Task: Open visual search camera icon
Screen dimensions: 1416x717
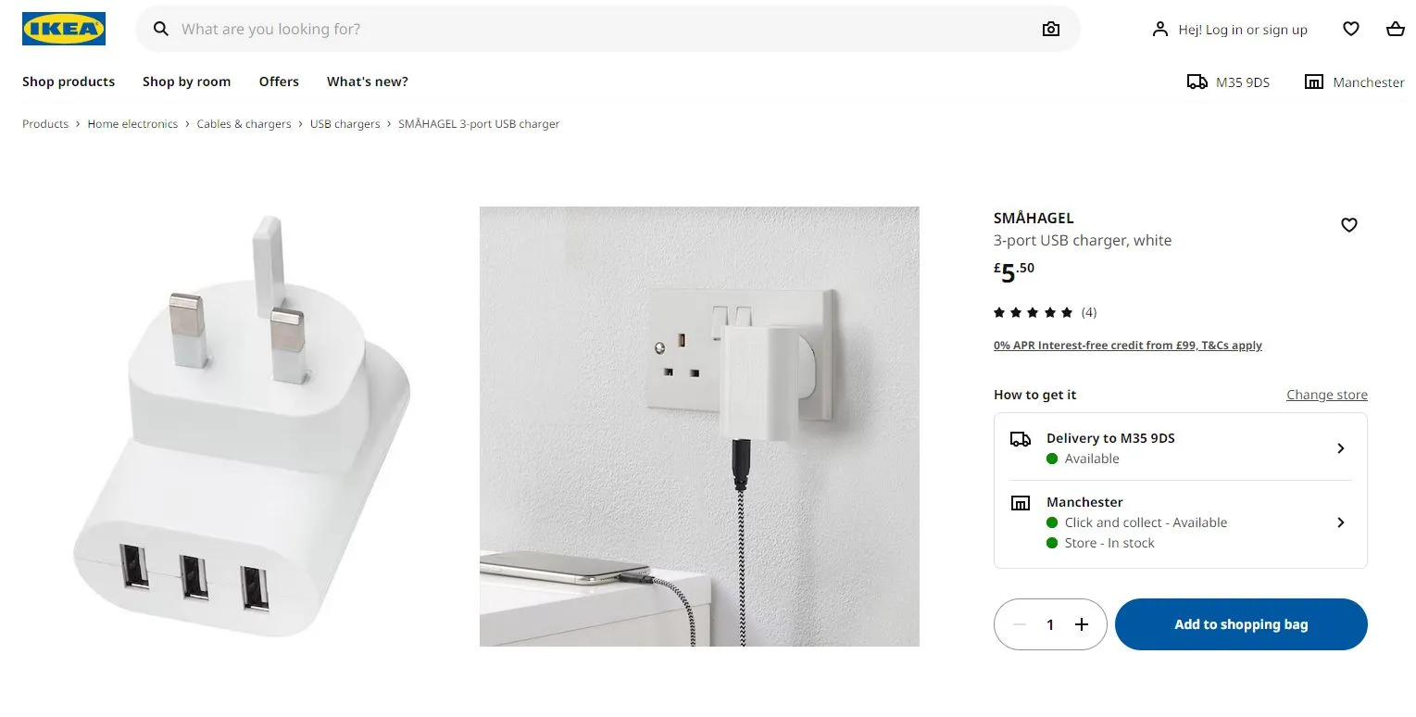Action: tap(1050, 30)
